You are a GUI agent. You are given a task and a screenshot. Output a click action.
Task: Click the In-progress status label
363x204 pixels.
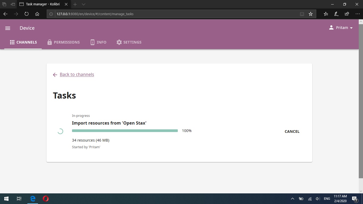click(x=81, y=116)
